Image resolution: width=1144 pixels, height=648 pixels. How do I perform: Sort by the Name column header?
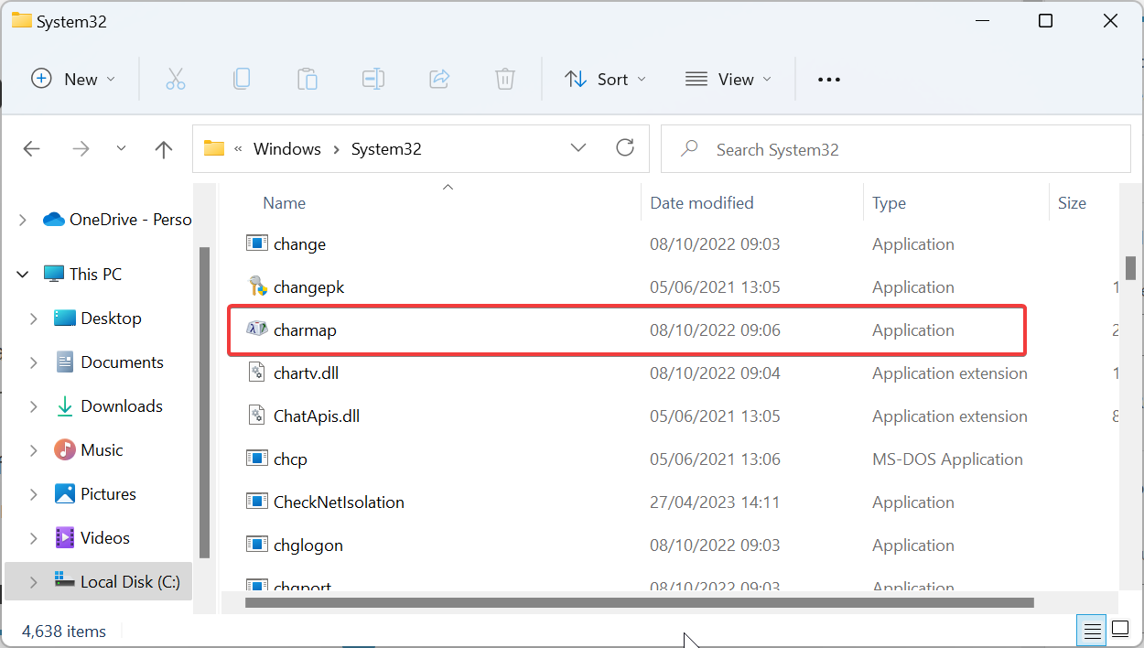click(284, 203)
